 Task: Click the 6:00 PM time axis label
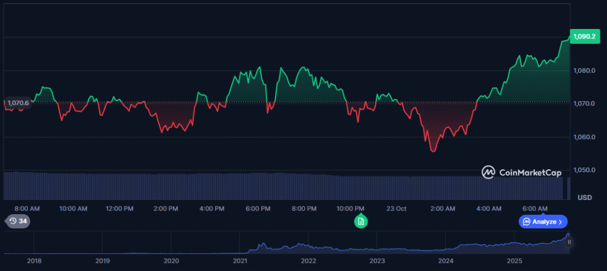[258, 209]
